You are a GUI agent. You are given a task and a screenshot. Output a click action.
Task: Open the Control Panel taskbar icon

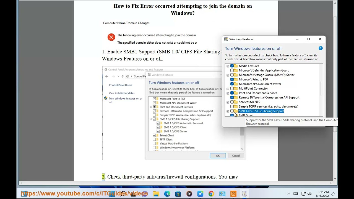[222, 194]
